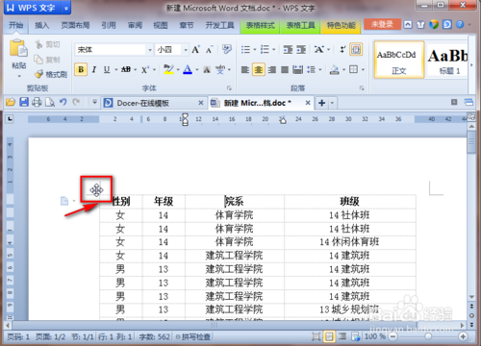The height and width of the screenshot is (346, 481).
Task: Switch to the 插入 ribbon tab
Action: coord(41,25)
